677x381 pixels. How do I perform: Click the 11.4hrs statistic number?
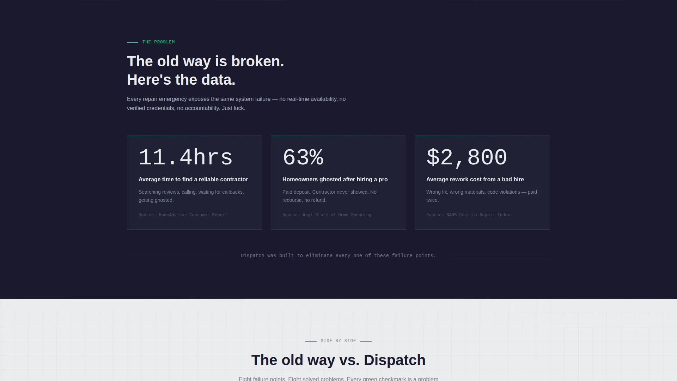tap(185, 158)
